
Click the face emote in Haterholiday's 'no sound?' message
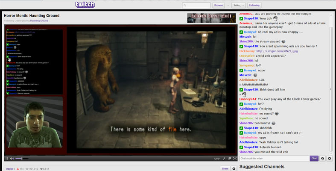click(277, 113)
